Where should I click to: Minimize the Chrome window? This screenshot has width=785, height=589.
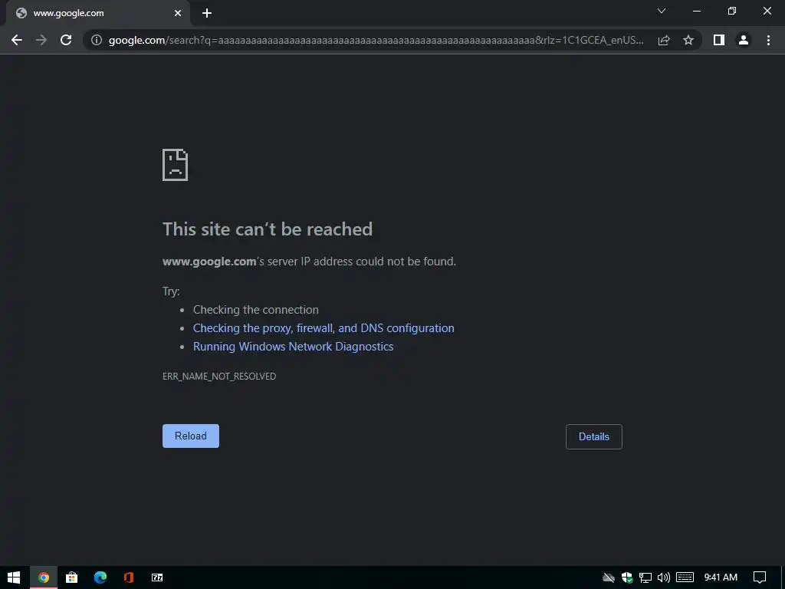696,11
